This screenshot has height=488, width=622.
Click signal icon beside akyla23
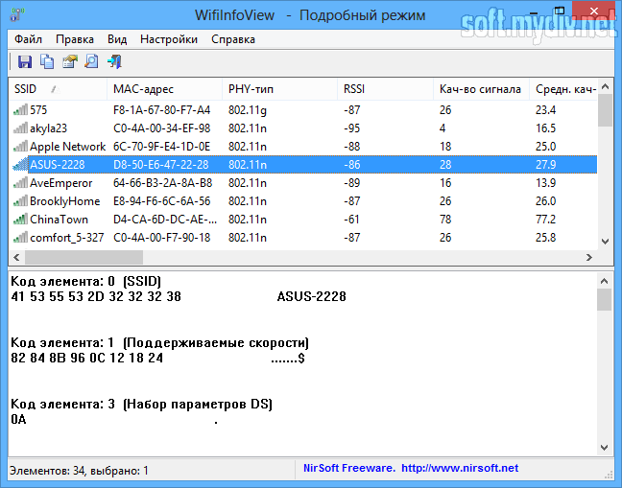(20, 128)
